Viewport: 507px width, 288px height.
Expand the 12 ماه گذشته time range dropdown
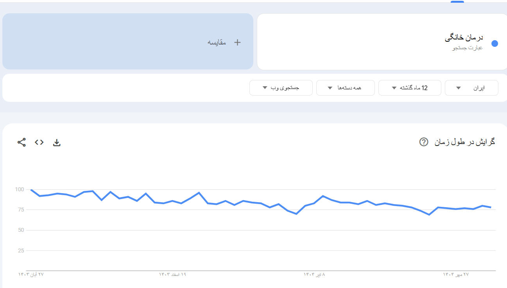(410, 88)
